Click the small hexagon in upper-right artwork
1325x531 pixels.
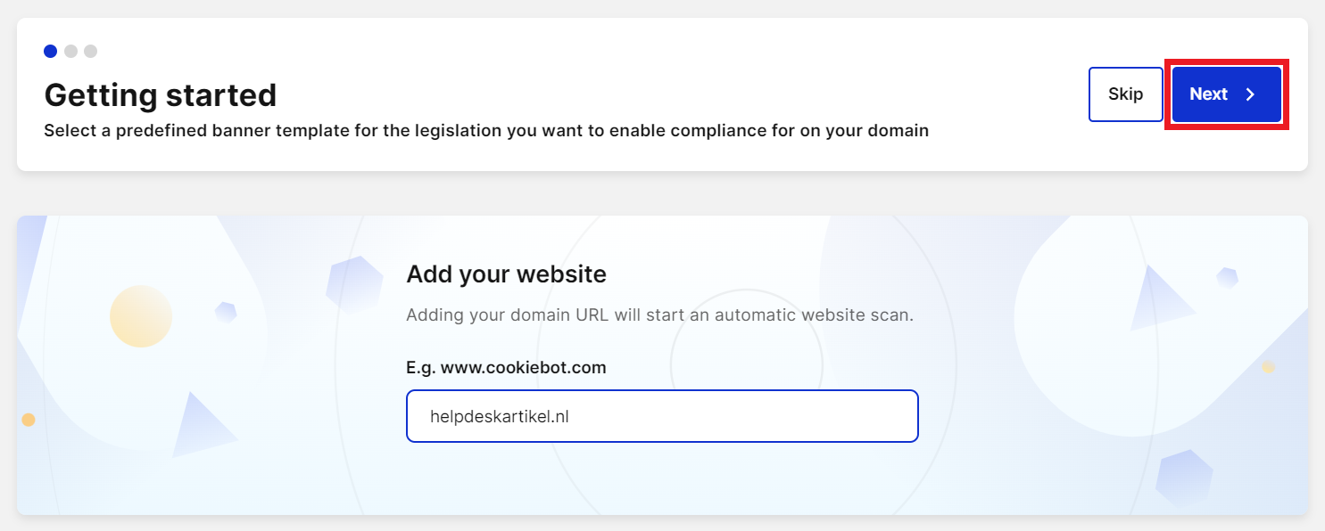coord(1228,277)
